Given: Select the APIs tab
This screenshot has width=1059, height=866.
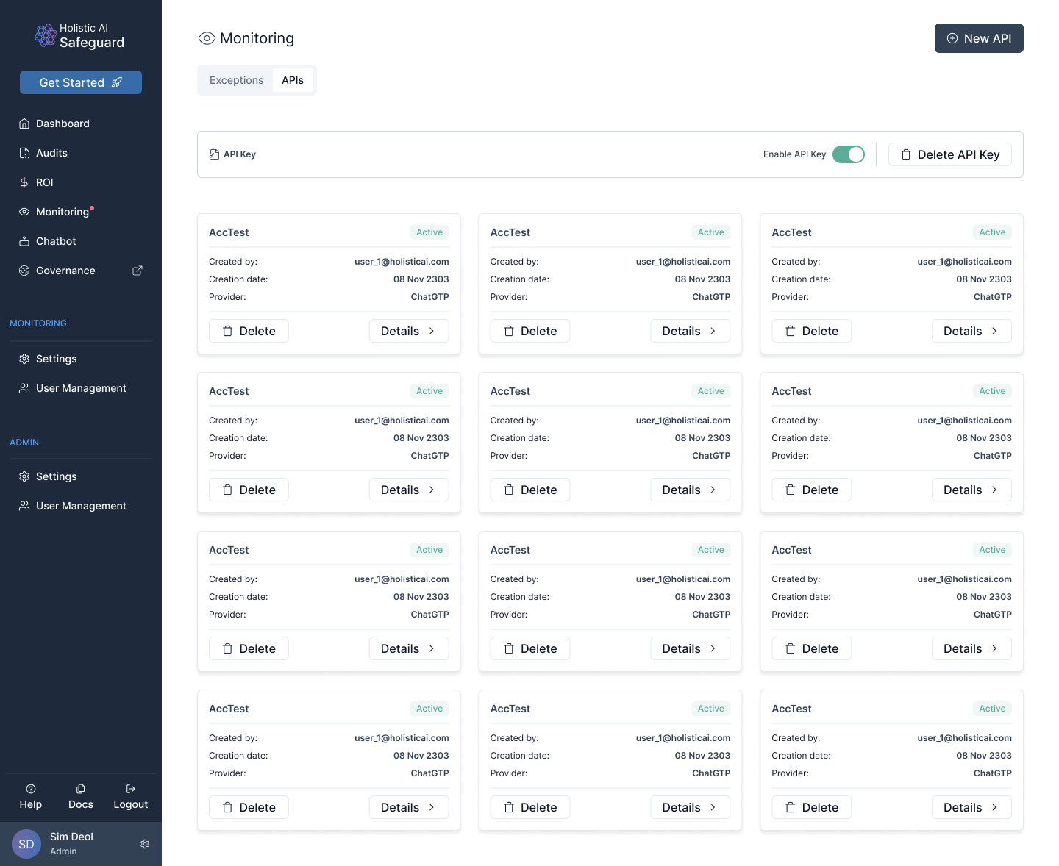Looking at the screenshot, I should (x=293, y=80).
